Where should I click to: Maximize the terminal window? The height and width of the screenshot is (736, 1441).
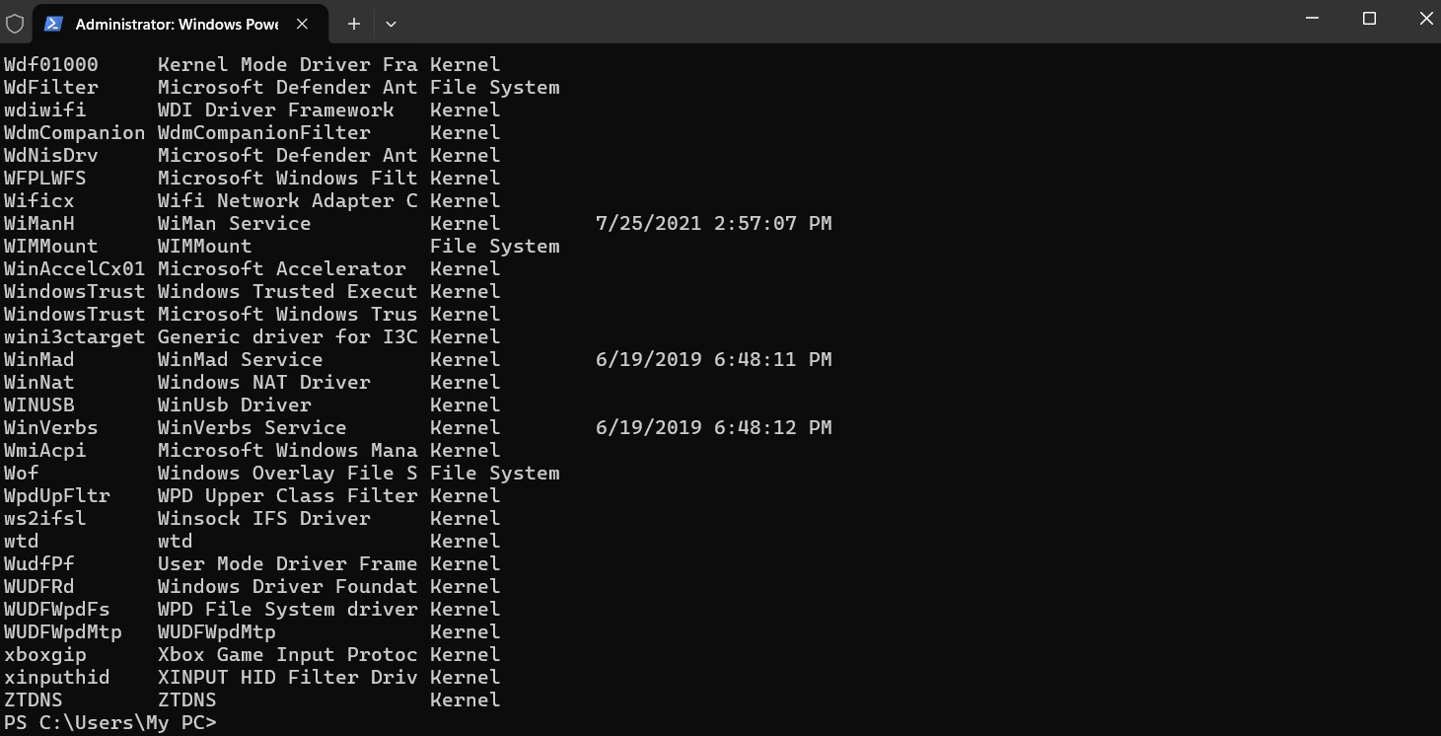(x=1369, y=19)
